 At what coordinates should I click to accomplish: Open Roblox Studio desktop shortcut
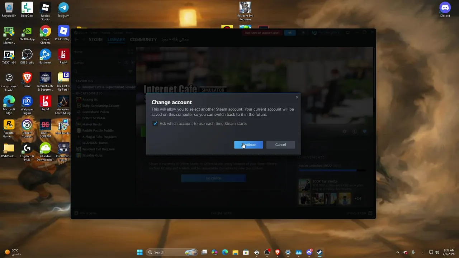point(45,11)
